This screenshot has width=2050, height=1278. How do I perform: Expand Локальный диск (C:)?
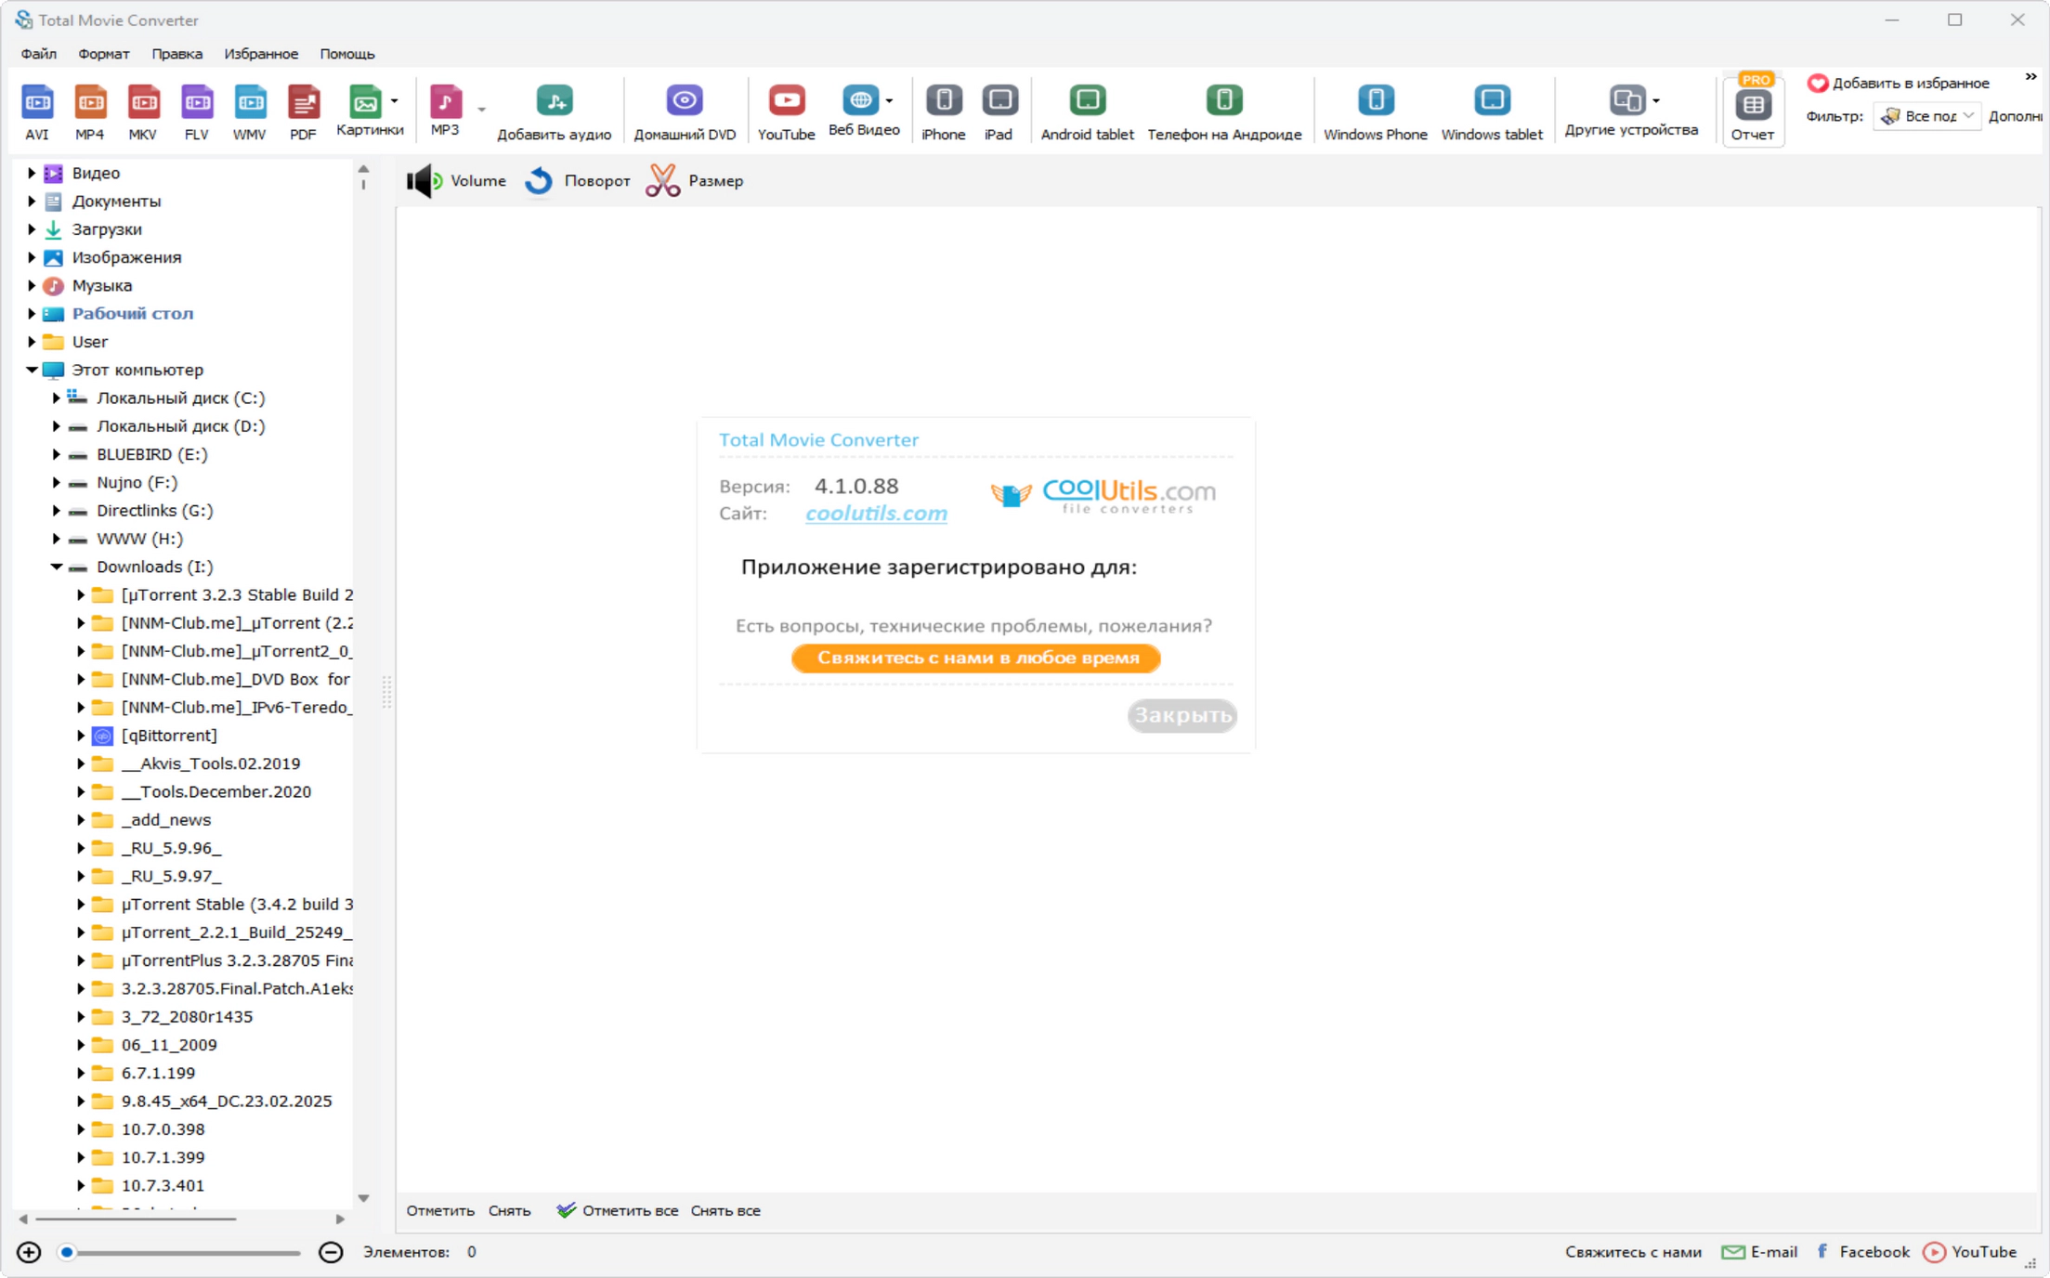point(56,398)
